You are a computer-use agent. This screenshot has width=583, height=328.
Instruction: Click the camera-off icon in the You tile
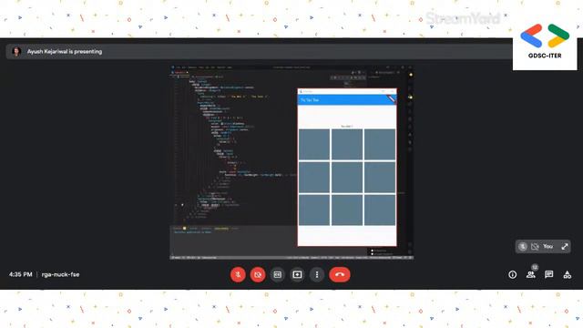tap(535, 246)
